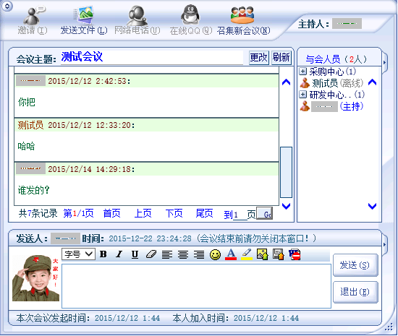Pick font color with the red A
This screenshot has width=398, height=336.
tap(231, 254)
